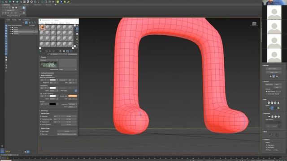Click Reset Map/Material to Default icon
The height and width of the screenshot is (161, 287).
pos(50,51)
